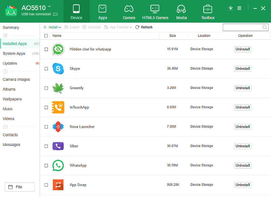Screen dimensions: 271x197
Task: Open the Device tab
Action: tap(77, 11)
